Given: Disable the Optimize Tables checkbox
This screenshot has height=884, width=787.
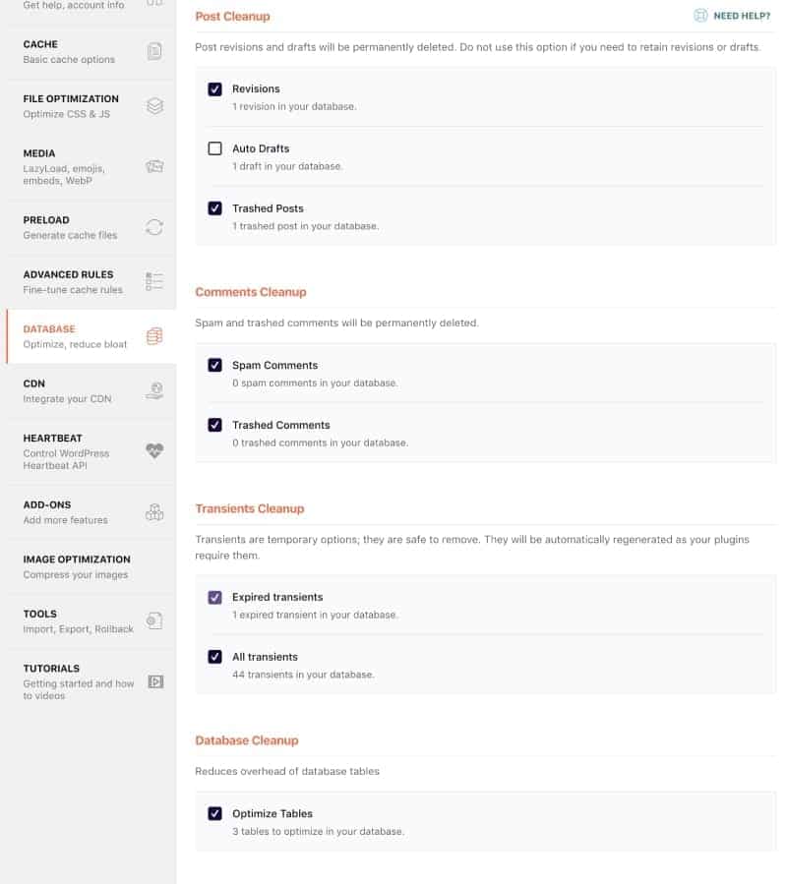Looking at the screenshot, I should point(214,814).
